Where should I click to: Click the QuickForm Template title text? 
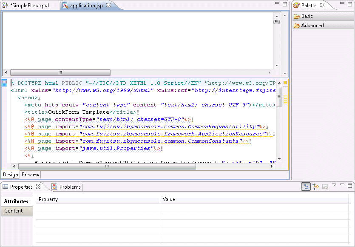[x=79, y=112]
